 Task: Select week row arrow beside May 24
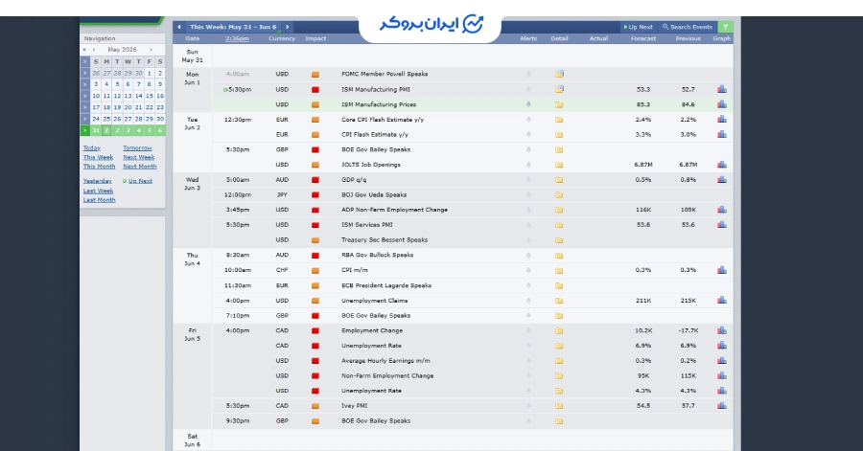[x=84, y=119]
